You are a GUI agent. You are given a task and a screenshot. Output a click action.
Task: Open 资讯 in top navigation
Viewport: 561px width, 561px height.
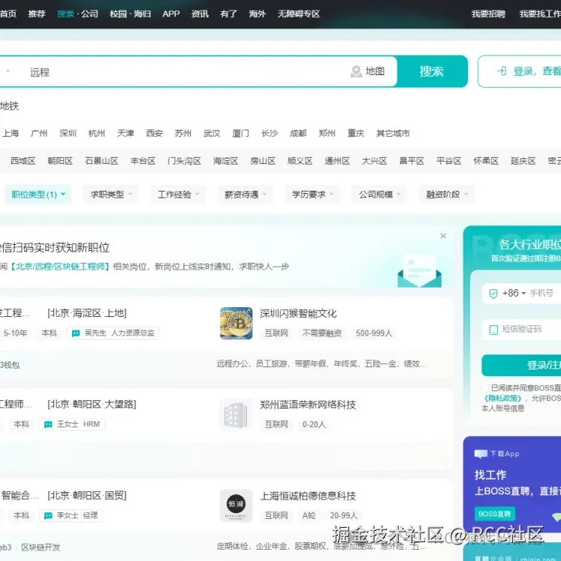tap(200, 14)
